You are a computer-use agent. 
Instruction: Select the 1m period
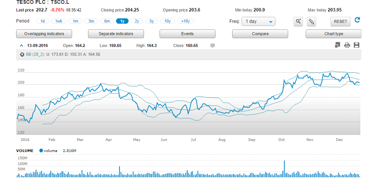coord(76,21)
